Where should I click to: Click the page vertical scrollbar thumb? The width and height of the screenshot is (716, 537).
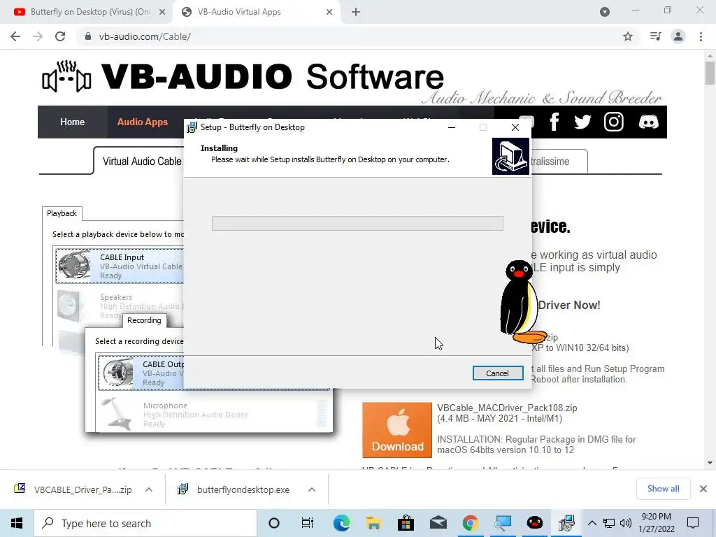tap(710, 73)
